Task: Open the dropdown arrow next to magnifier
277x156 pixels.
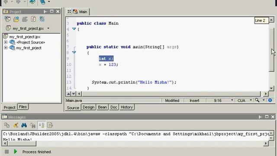Action: pos(264,100)
